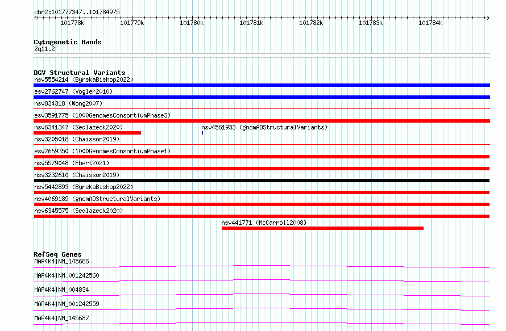Click the magenta gene line under MAP4K4|NM_145686
The height and width of the screenshot is (331, 506).
pos(262,266)
